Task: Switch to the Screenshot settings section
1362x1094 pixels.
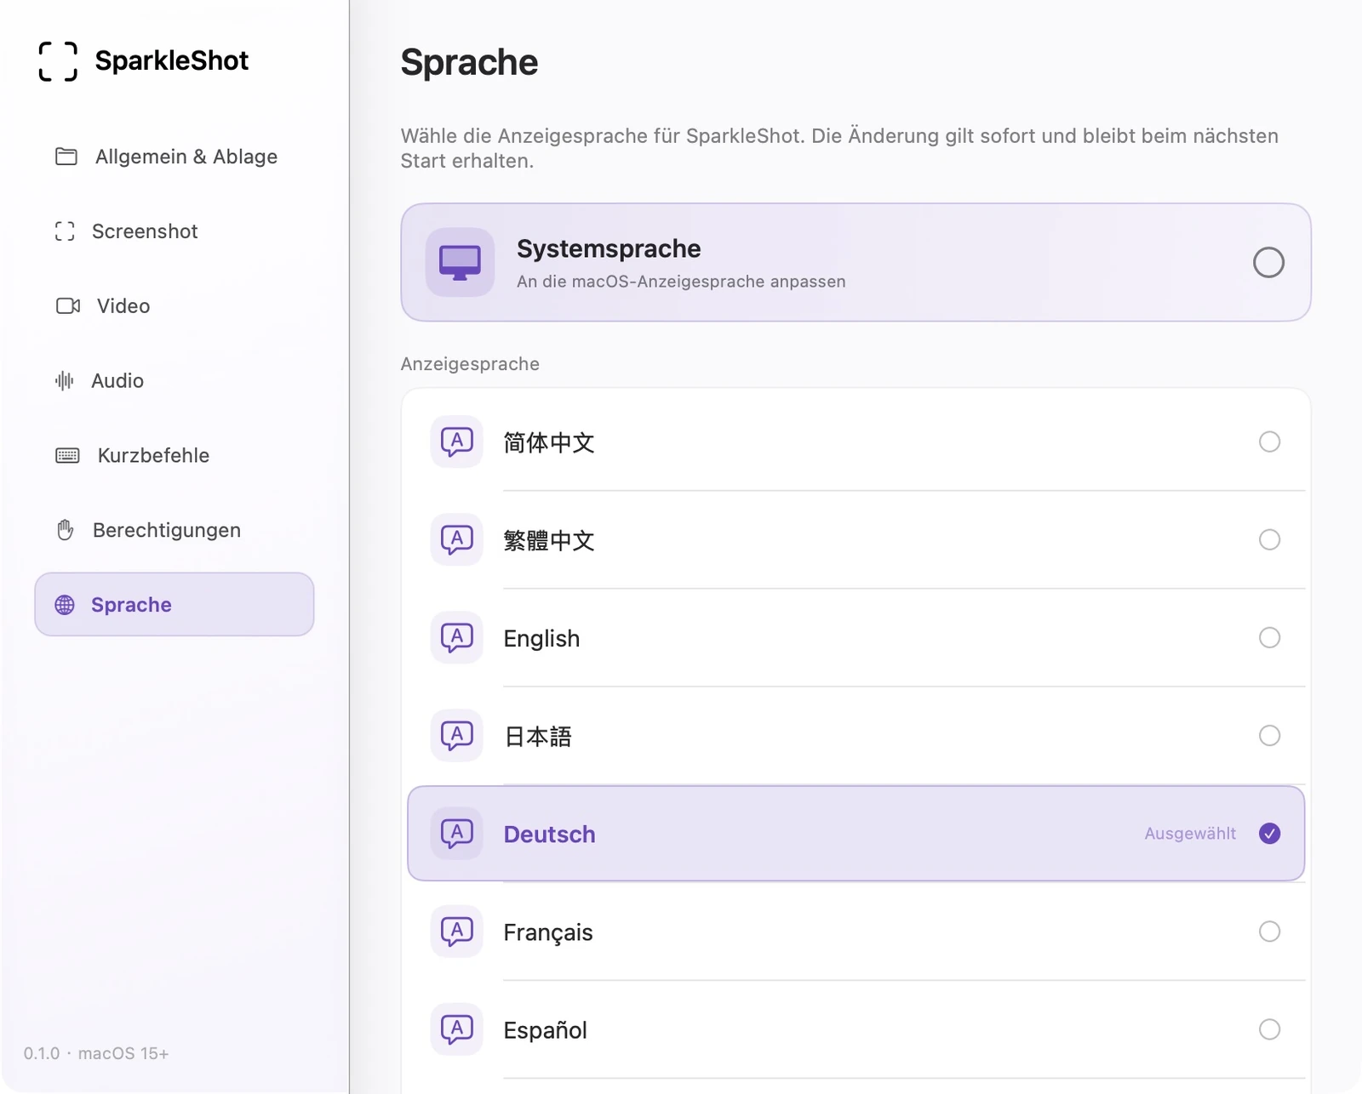Action: (175, 231)
